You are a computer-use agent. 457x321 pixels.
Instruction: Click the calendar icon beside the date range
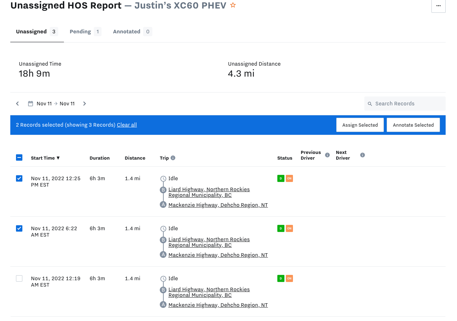[30, 103]
